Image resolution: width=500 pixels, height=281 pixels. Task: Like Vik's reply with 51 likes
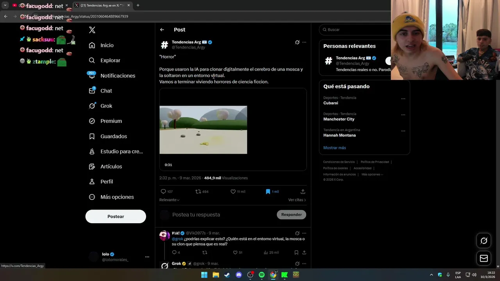237,253
